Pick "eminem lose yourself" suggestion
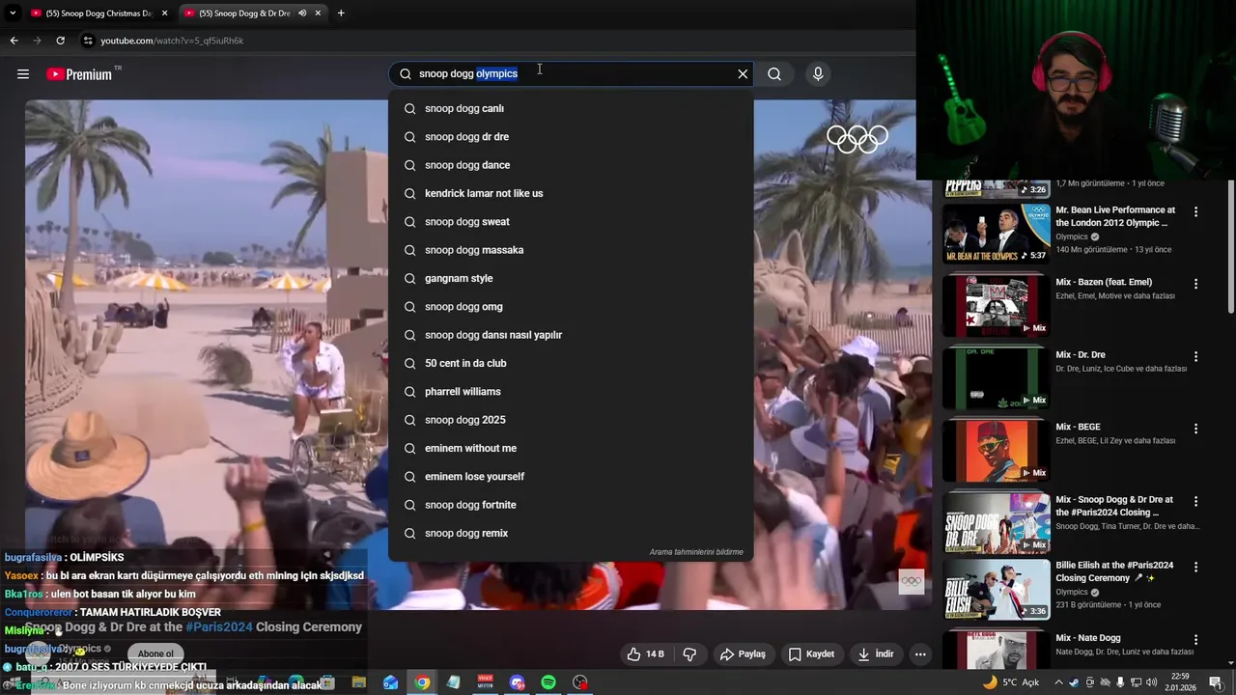 [571, 477]
